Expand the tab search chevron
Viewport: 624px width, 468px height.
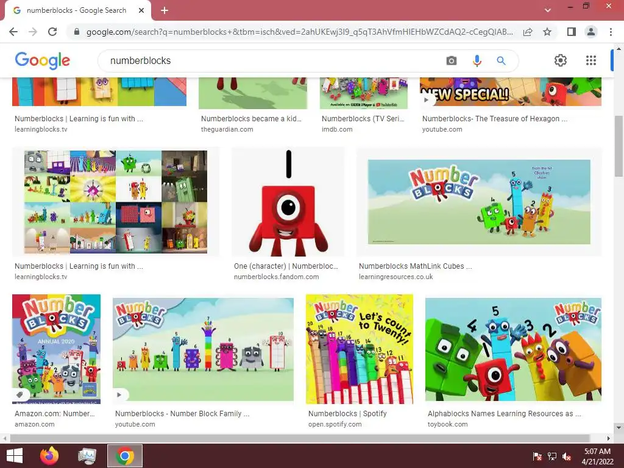548,10
